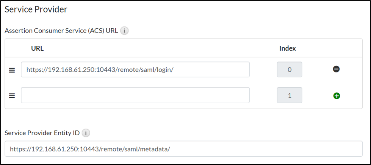Add a new ACS URL row with green plus

pyautogui.click(x=337, y=96)
